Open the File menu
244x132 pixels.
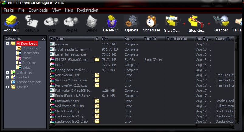21,10
